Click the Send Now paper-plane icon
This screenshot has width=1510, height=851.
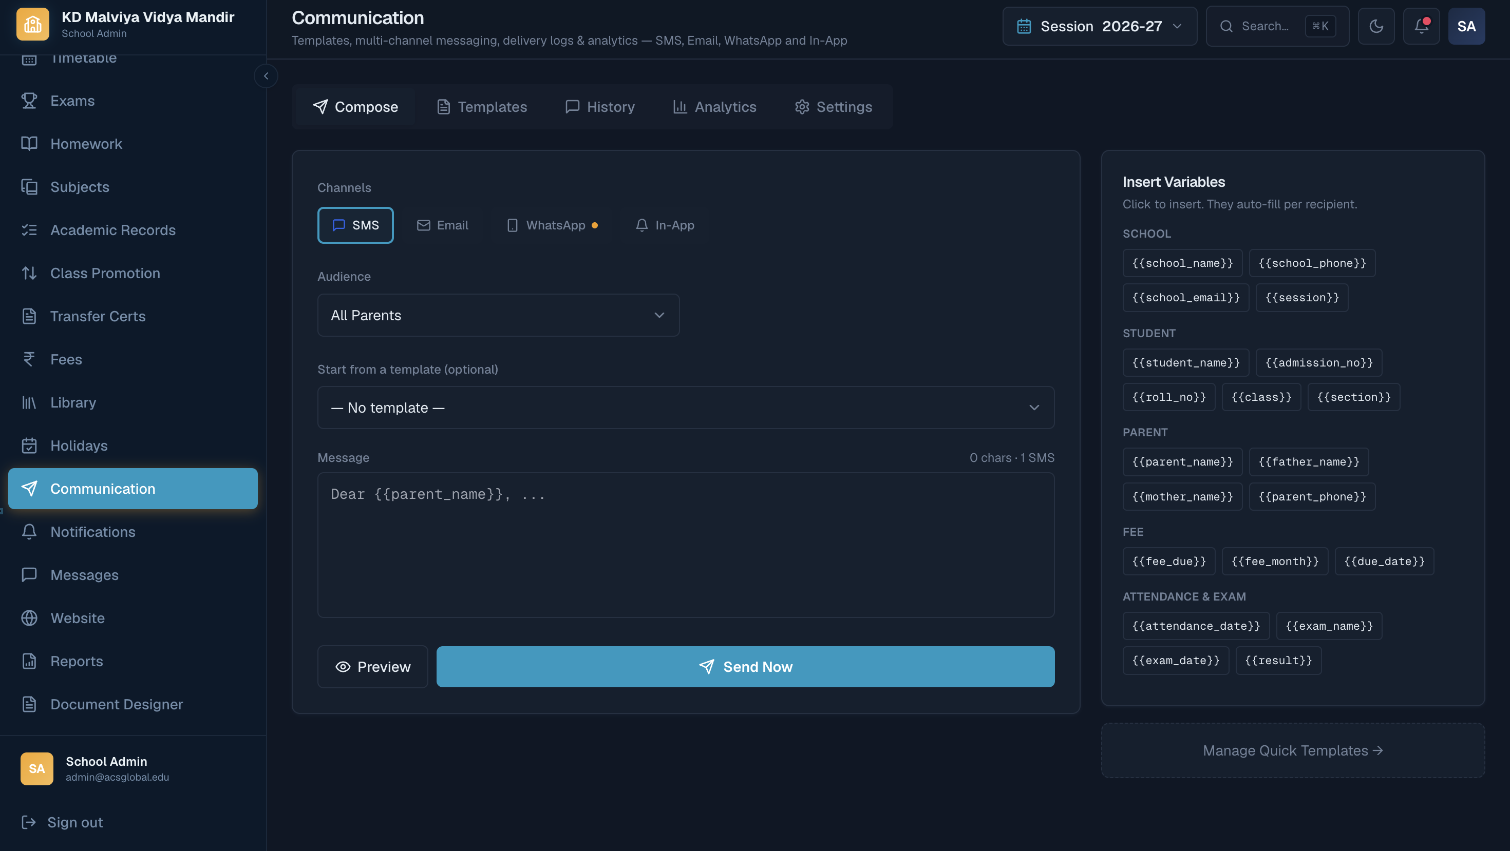click(707, 667)
